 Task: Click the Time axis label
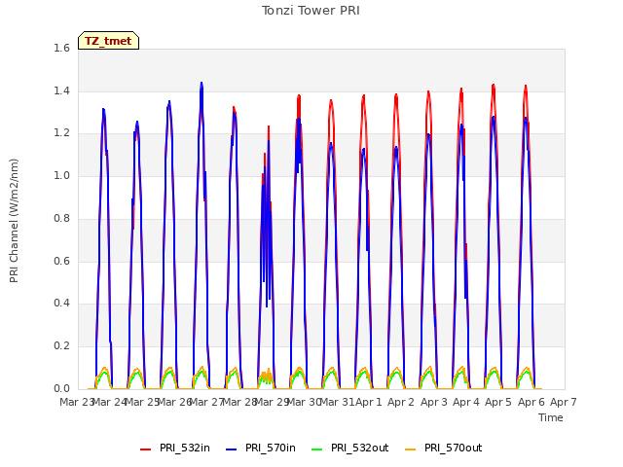click(551, 417)
